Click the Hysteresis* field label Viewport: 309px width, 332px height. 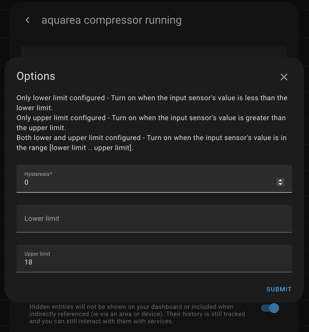(x=38, y=174)
